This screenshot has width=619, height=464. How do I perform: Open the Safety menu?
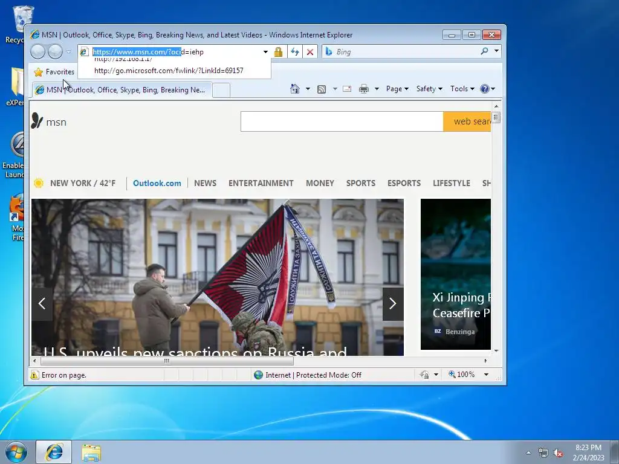pyautogui.click(x=430, y=89)
